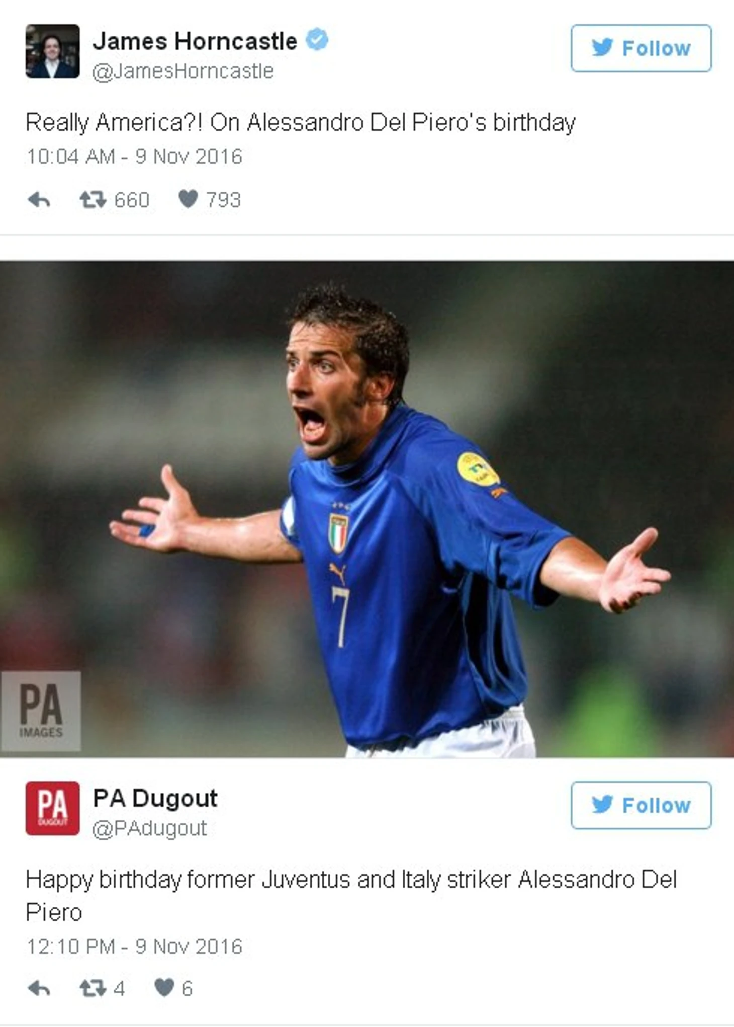
Task: Click the 660 retweet count
Action: (x=132, y=200)
